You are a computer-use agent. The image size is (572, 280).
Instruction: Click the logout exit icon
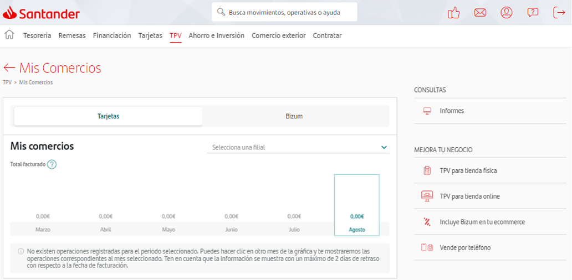click(x=559, y=13)
